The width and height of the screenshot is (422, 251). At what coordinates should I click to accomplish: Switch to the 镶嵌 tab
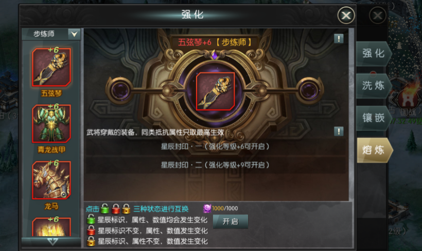374,118
